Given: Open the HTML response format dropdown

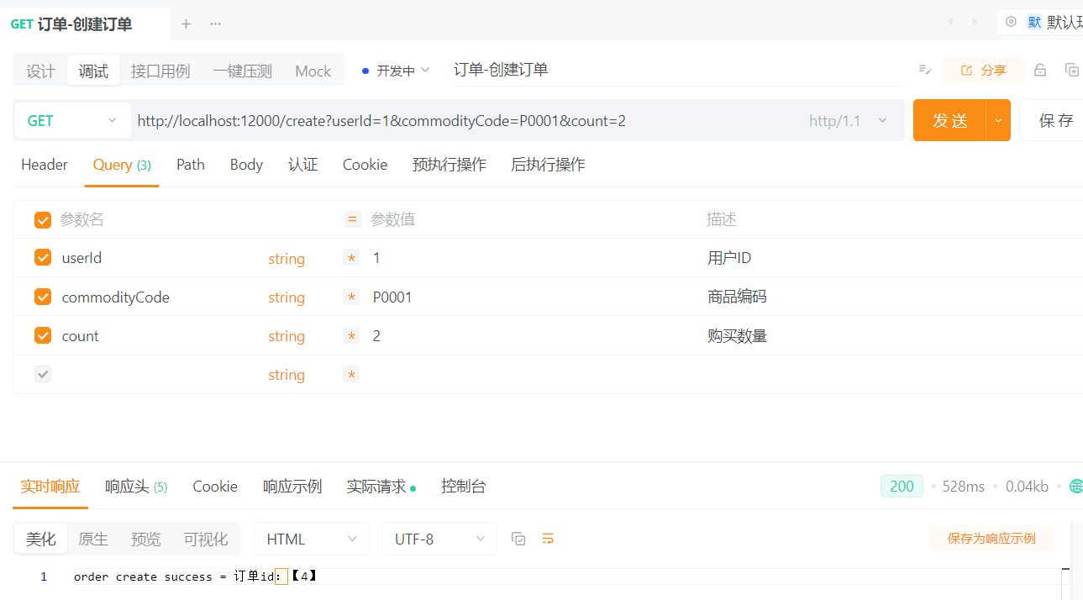Looking at the screenshot, I should pos(312,539).
